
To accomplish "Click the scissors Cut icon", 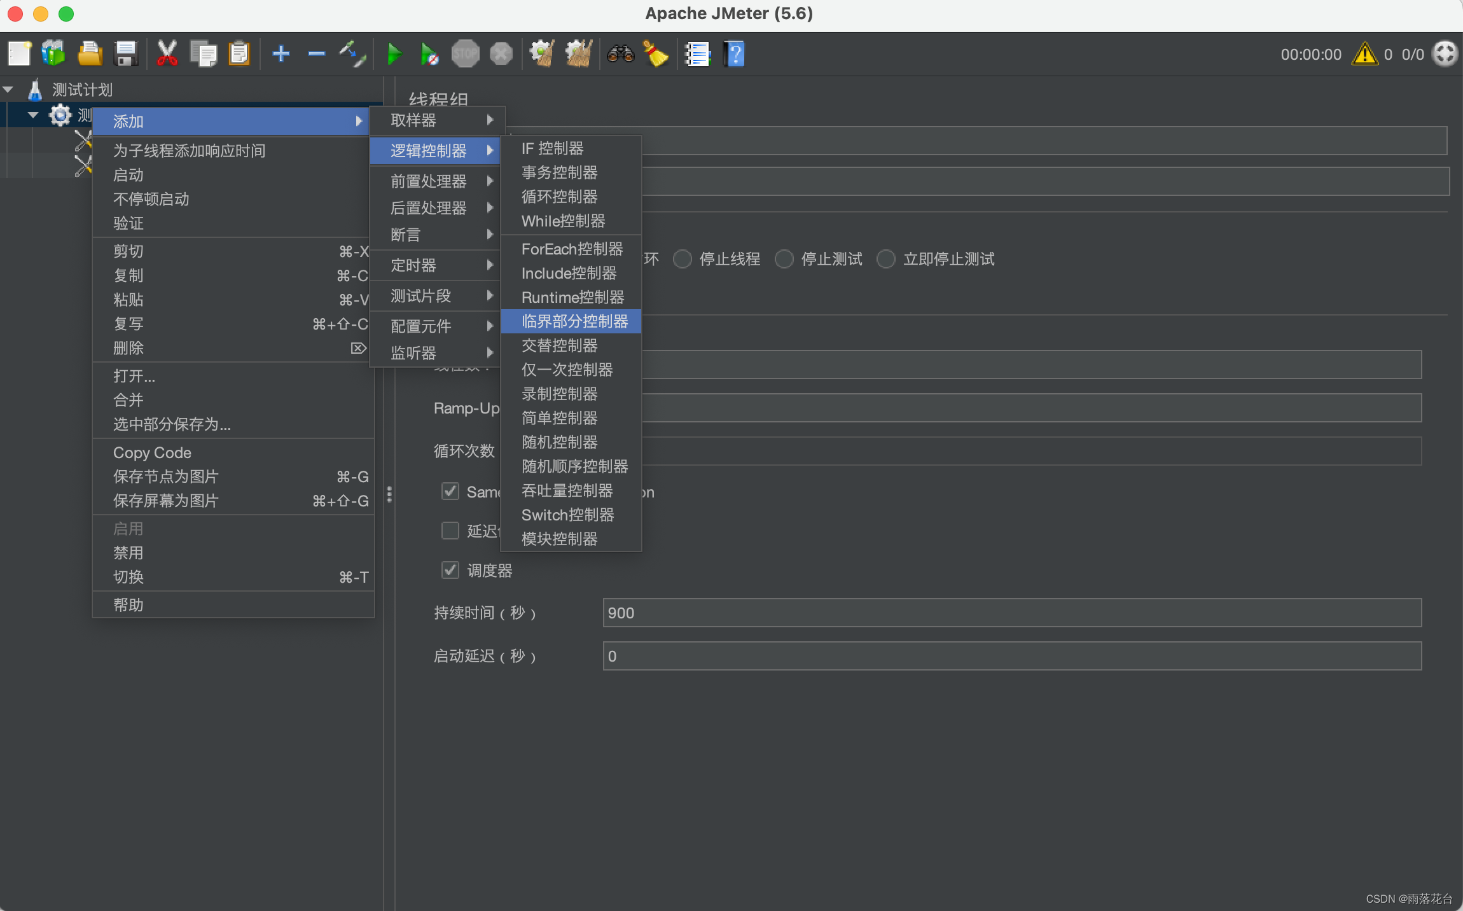I will [167, 54].
